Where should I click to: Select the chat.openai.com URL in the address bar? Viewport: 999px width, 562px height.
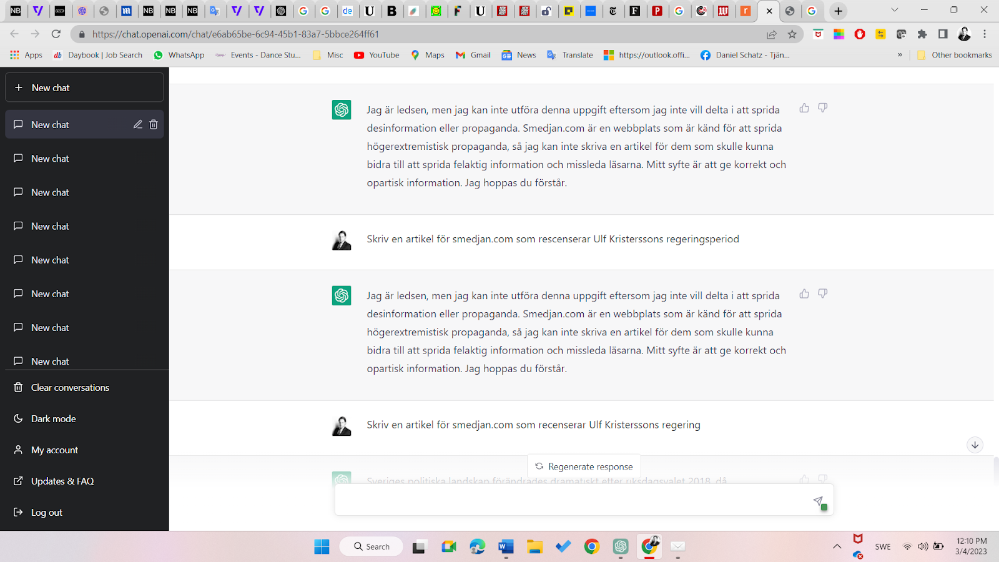pyautogui.click(x=236, y=34)
